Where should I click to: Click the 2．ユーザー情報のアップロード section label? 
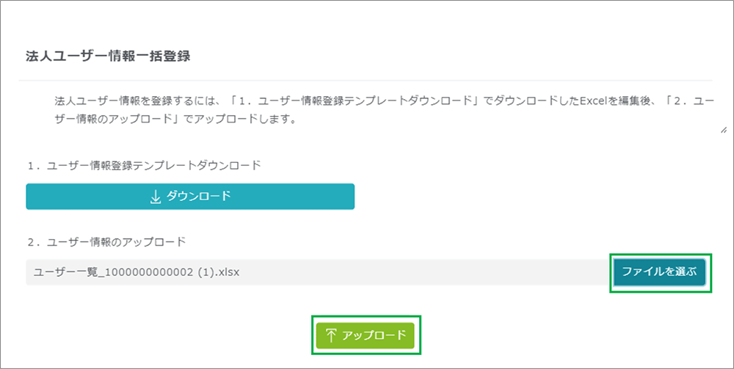(x=106, y=241)
